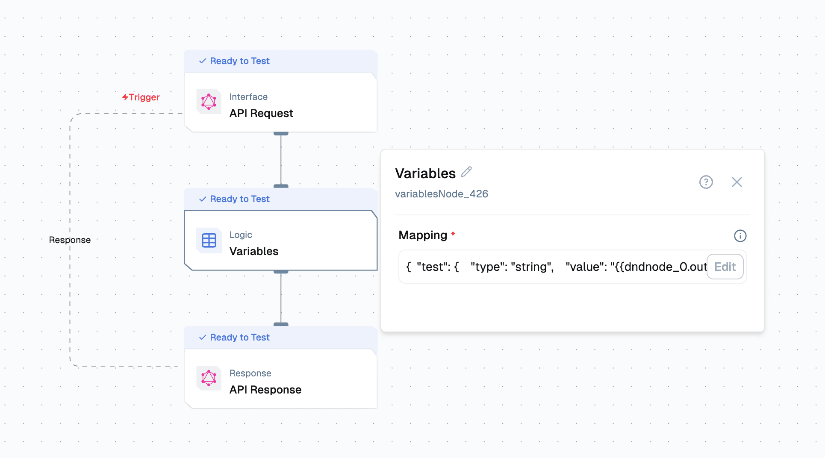825x458 pixels.
Task: Click the GraphQL icon on API Response node
Action: click(x=209, y=378)
